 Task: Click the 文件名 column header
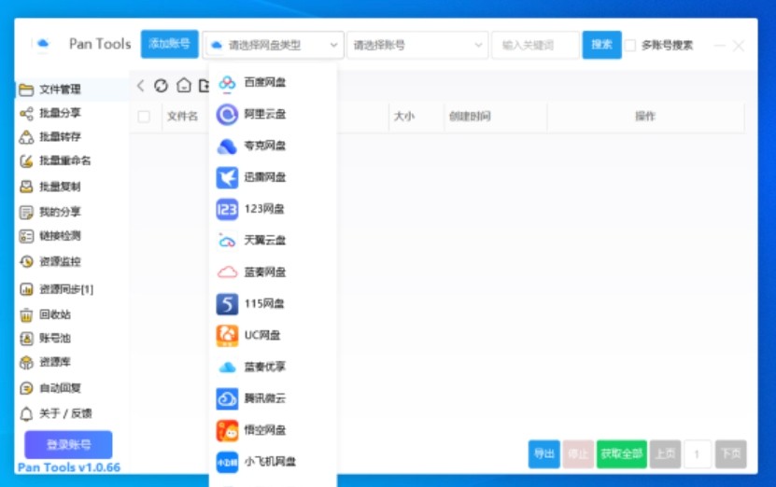(182, 117)
